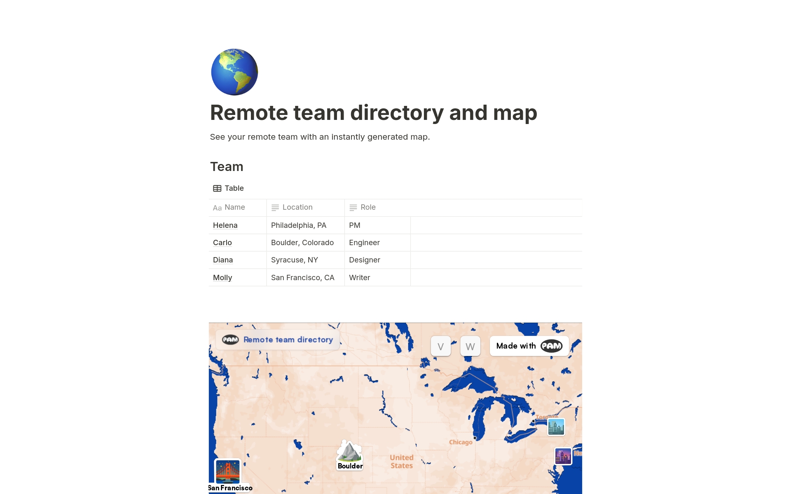Click the city marker near Toronto
The width and height of the screenshot is (791, 494).
tap(556, 426)
